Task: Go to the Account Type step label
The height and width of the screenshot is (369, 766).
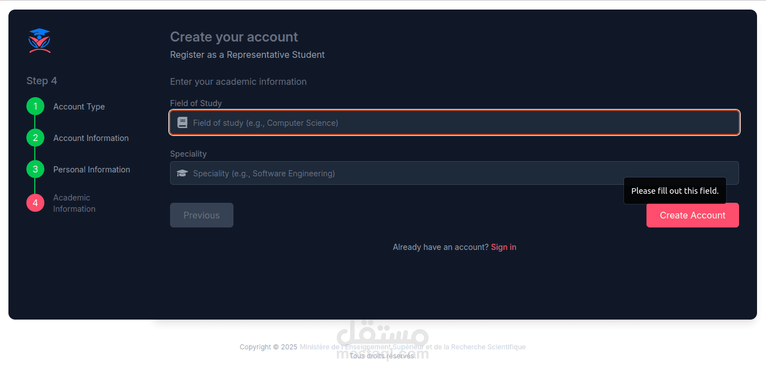Action: tap(79, 107)
